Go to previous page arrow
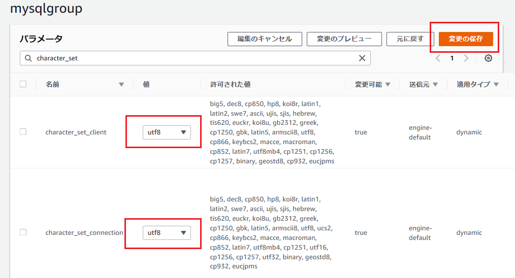The height and width of the screenshot is (278, 515). pos(438,58)
